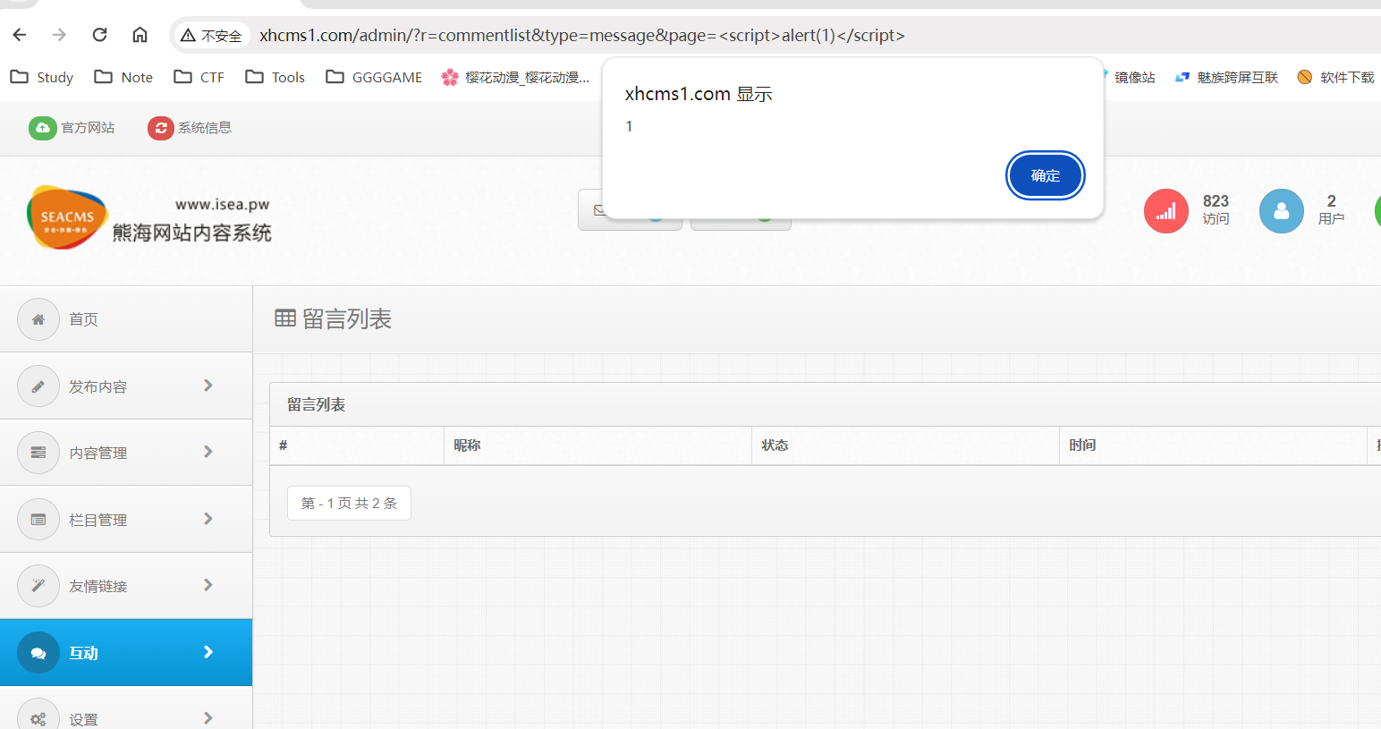Click the 友情链接 wand icon
Viewport: 1381px width, 729px height.
[x=38, y=586]
